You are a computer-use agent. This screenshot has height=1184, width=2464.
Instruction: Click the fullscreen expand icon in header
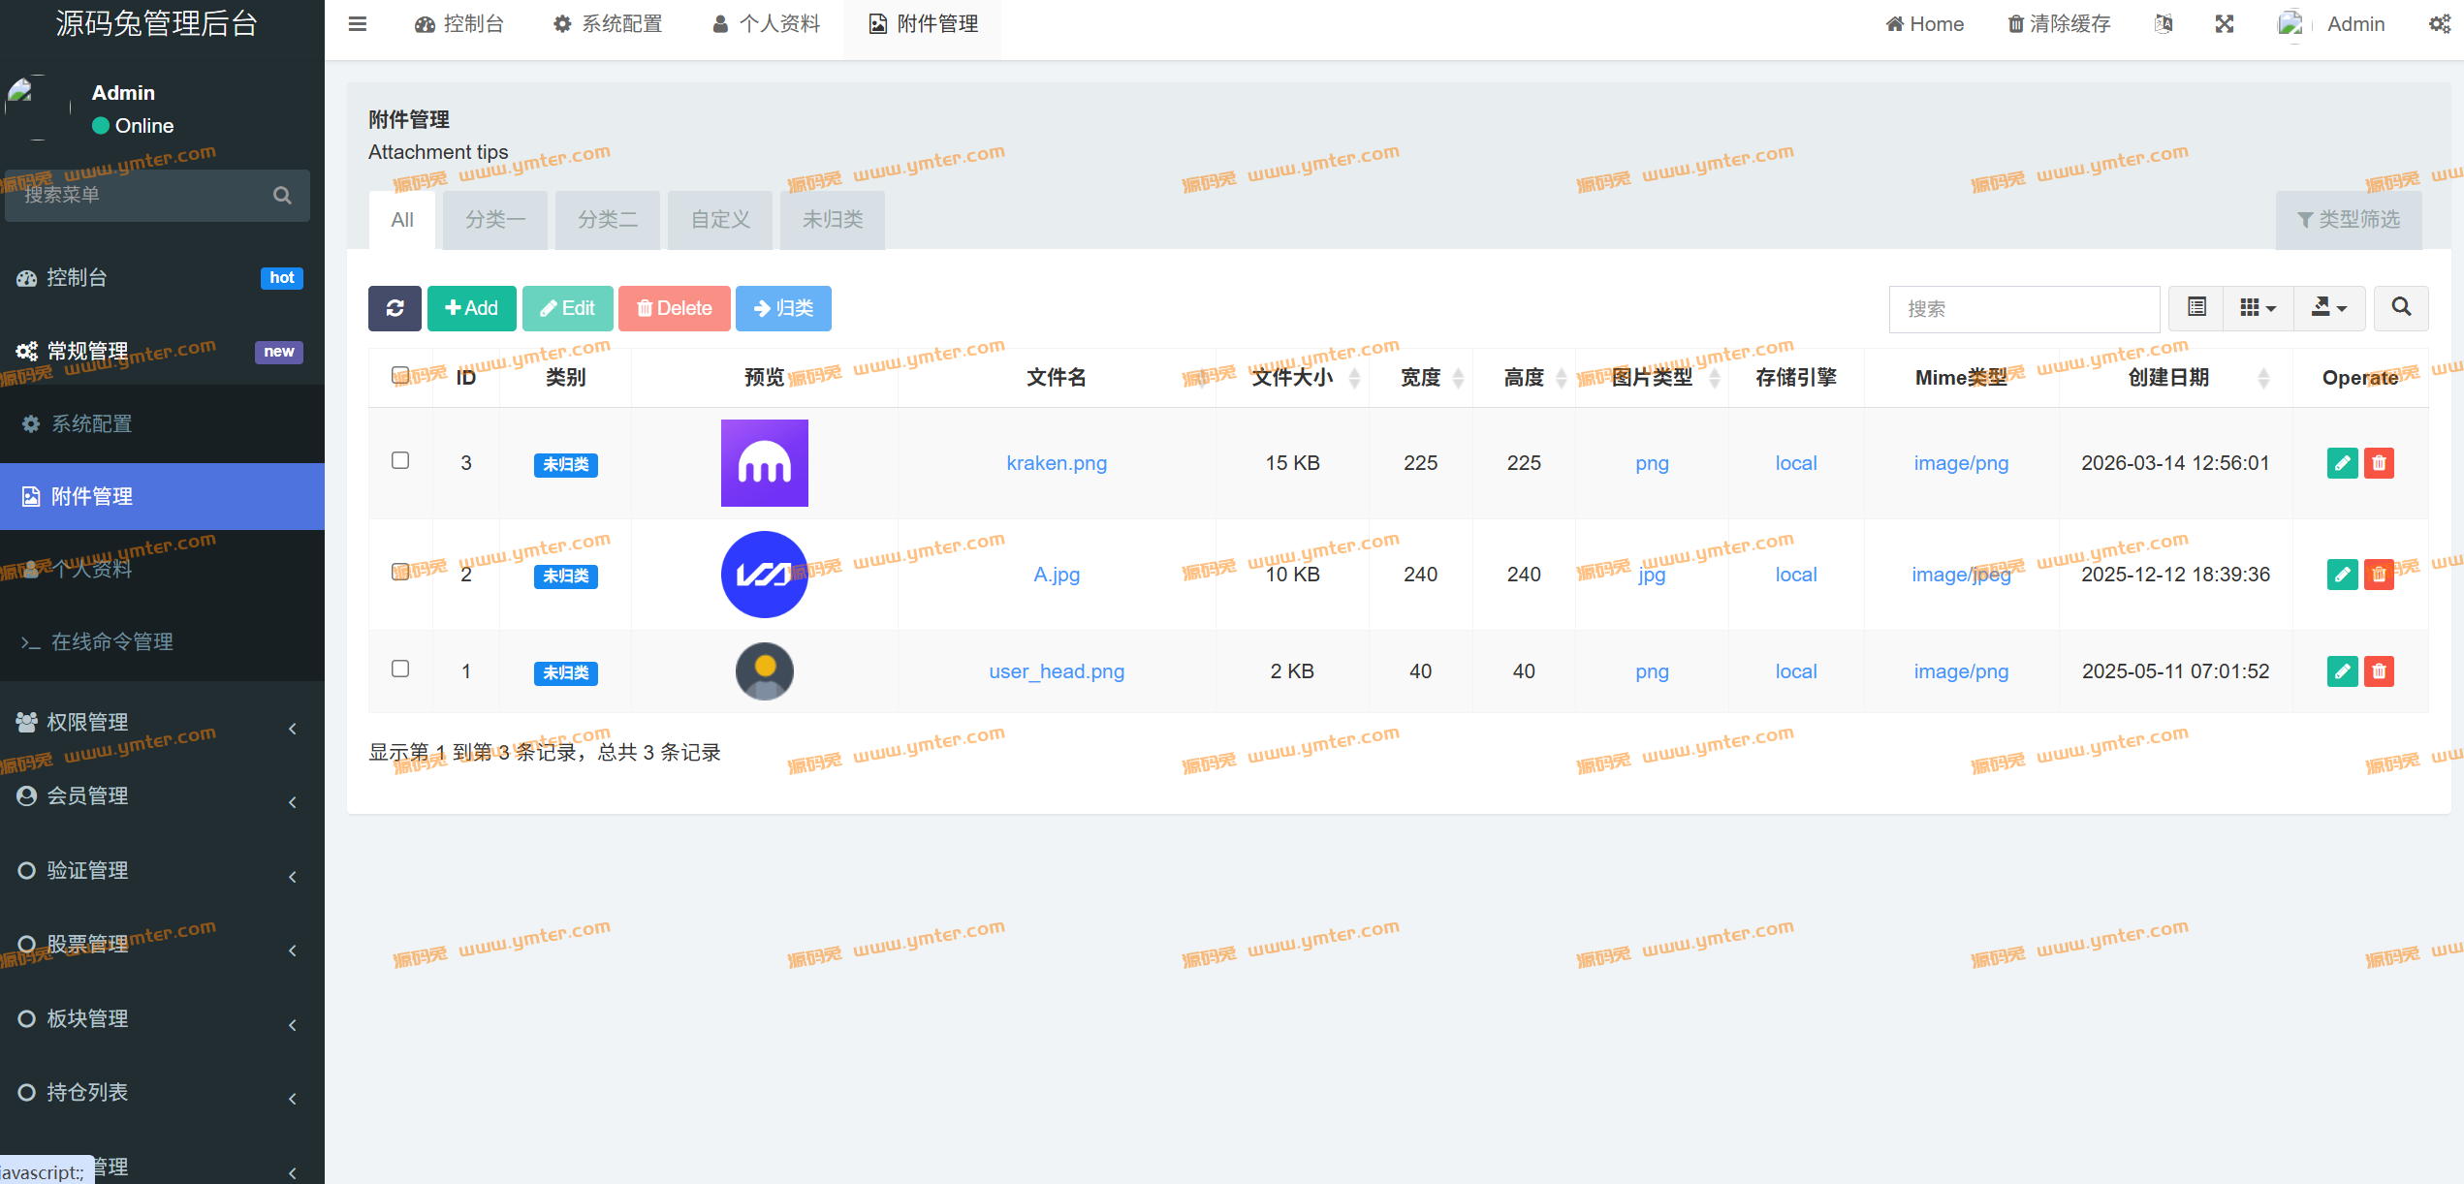click(2225, 24)
